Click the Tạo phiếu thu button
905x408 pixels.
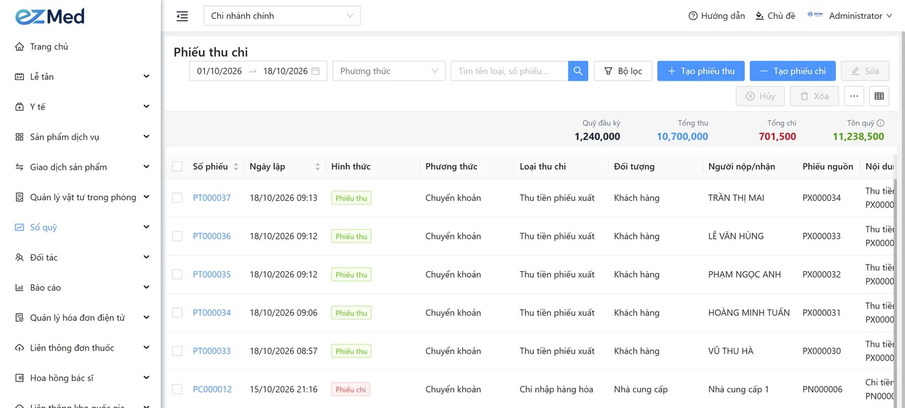[701, 71]
